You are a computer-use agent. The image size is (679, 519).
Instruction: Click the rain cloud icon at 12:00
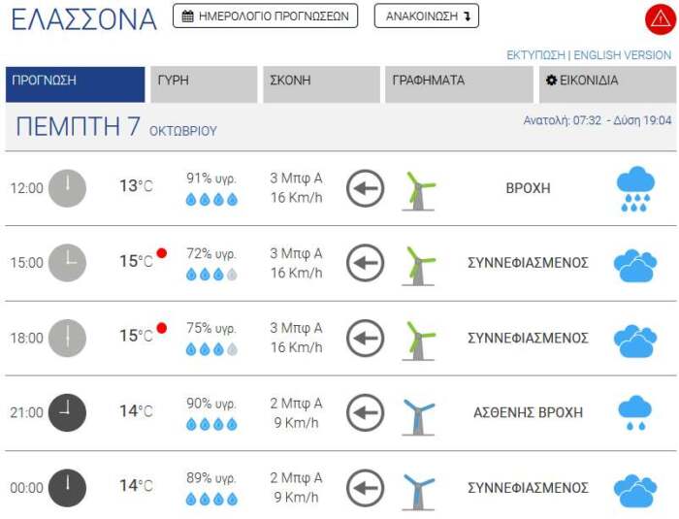(635, 188)
